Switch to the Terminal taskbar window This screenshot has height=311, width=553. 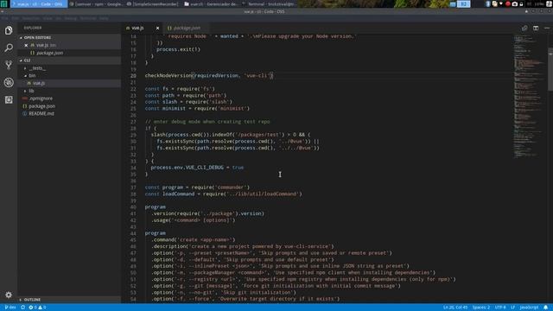tap(269, 3)
